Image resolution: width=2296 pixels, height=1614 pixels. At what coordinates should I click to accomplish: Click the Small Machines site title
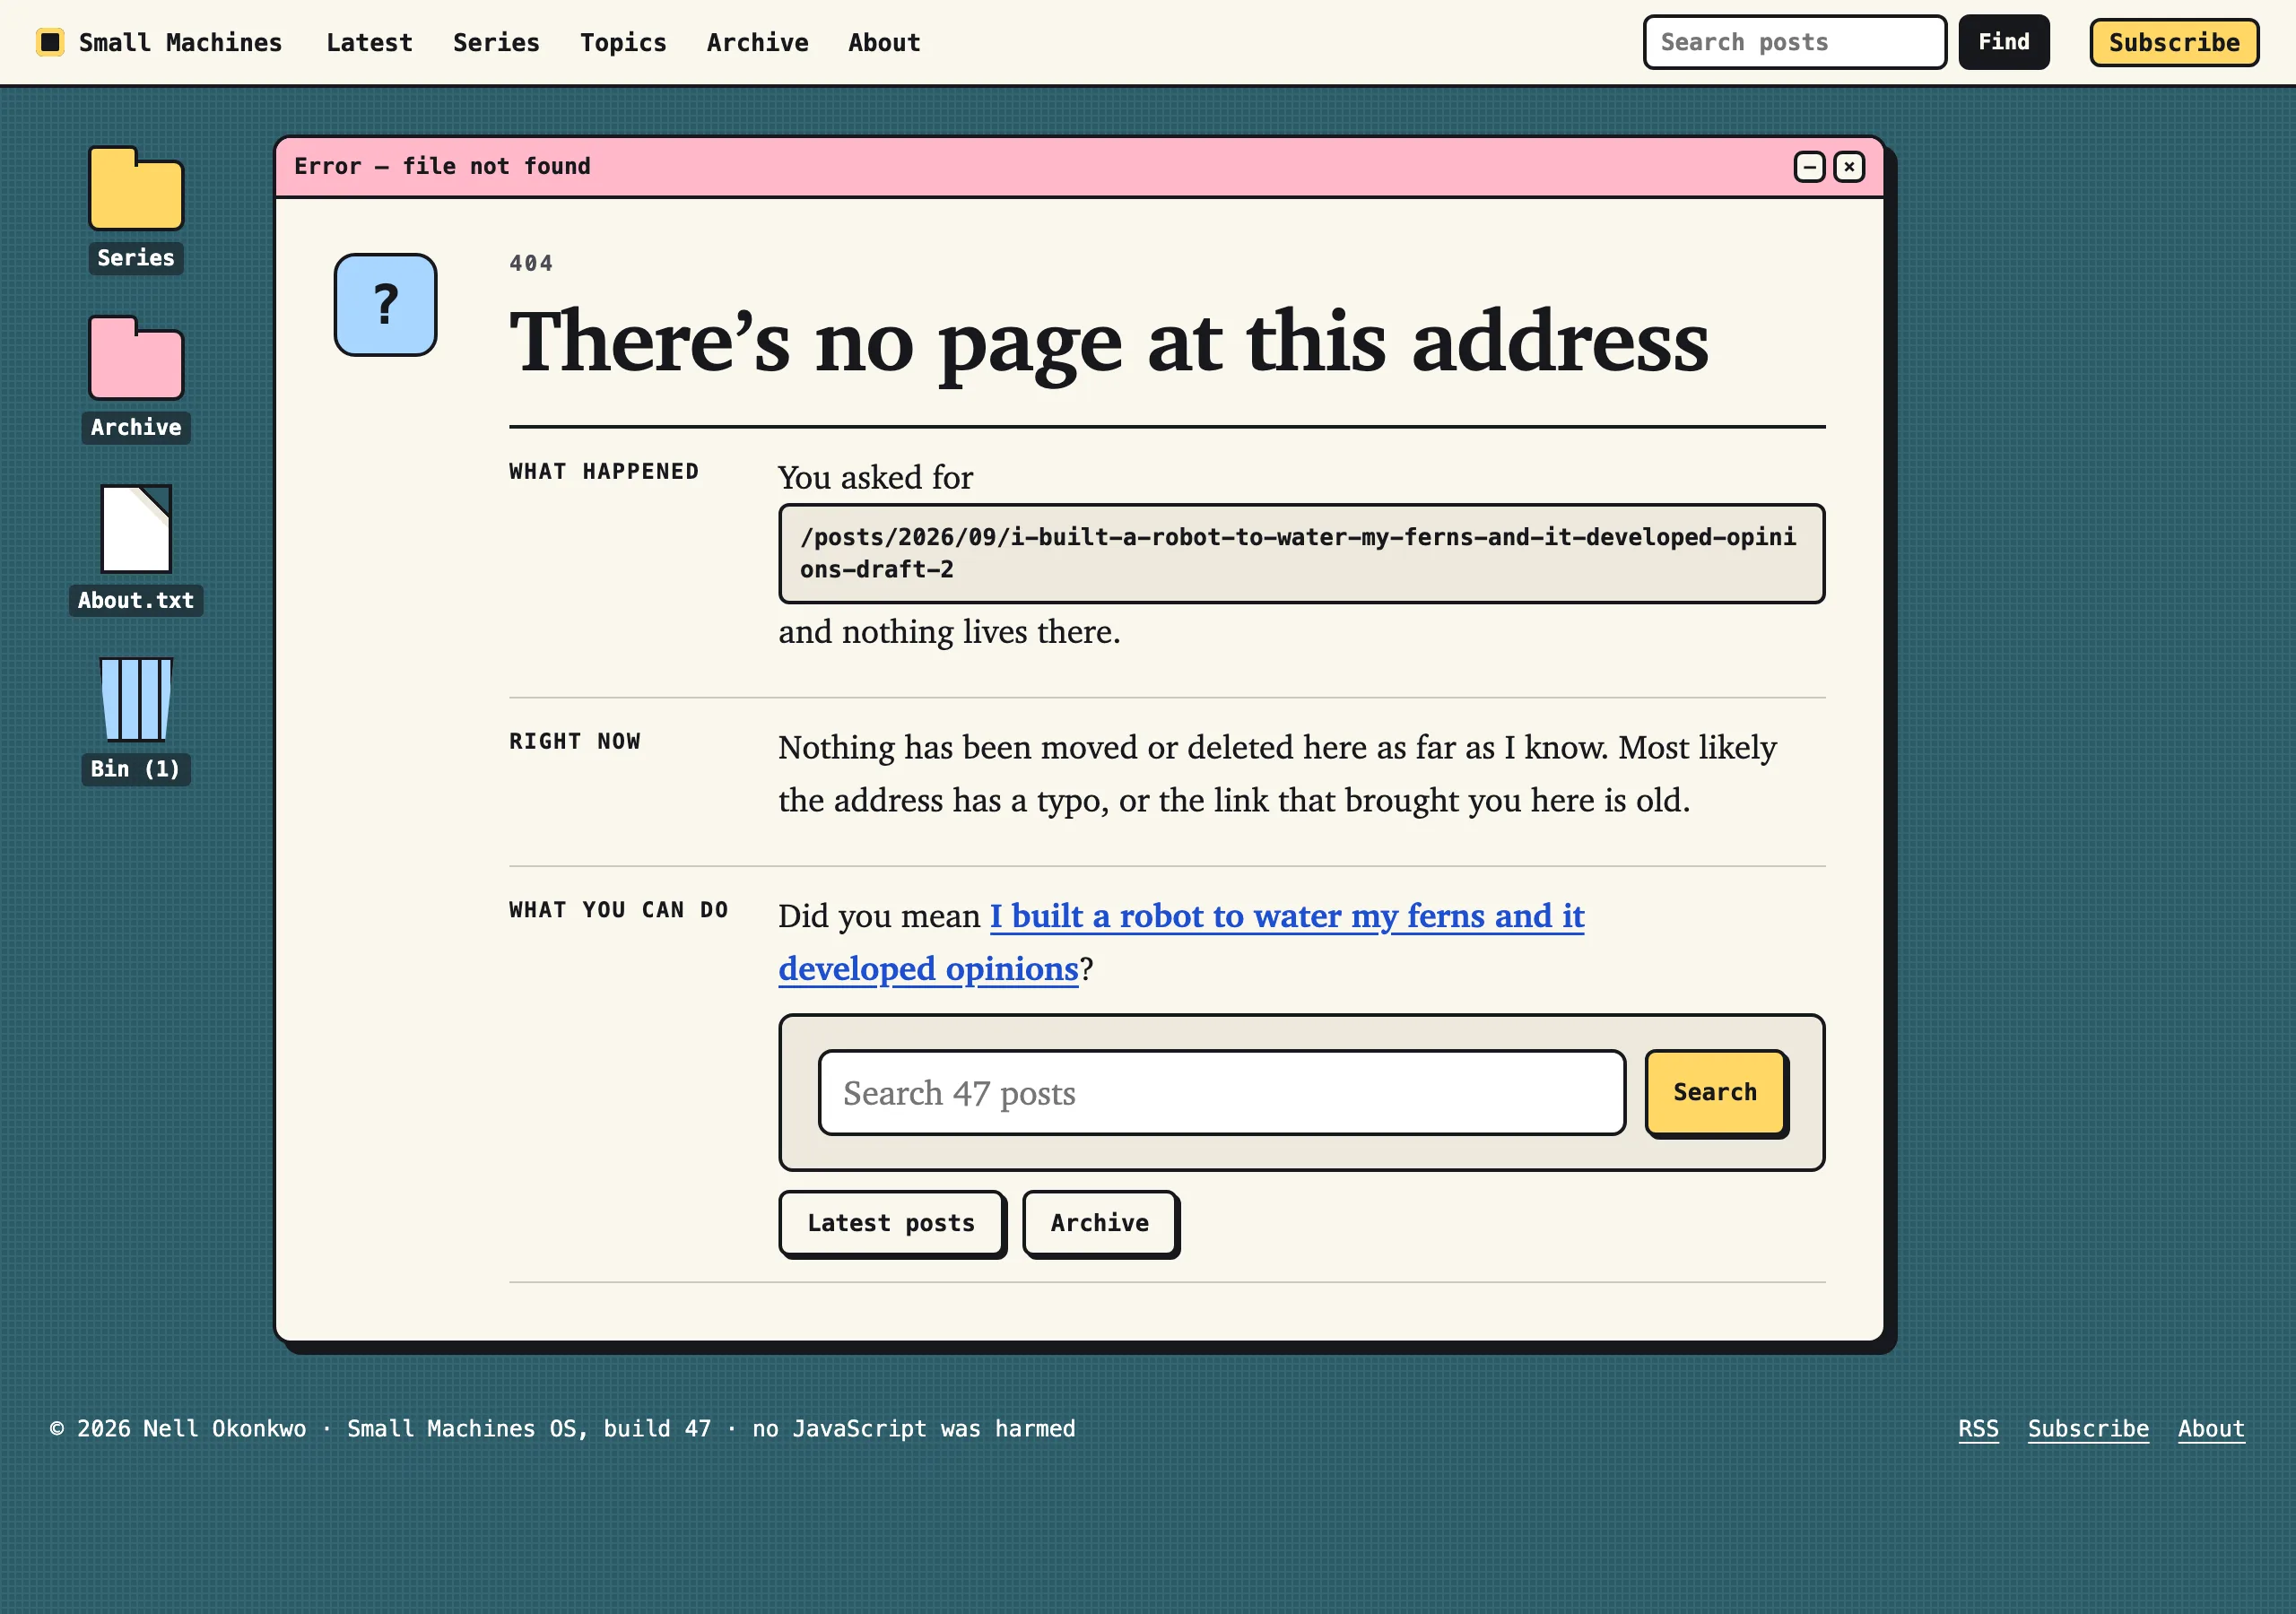click(180, 43)
